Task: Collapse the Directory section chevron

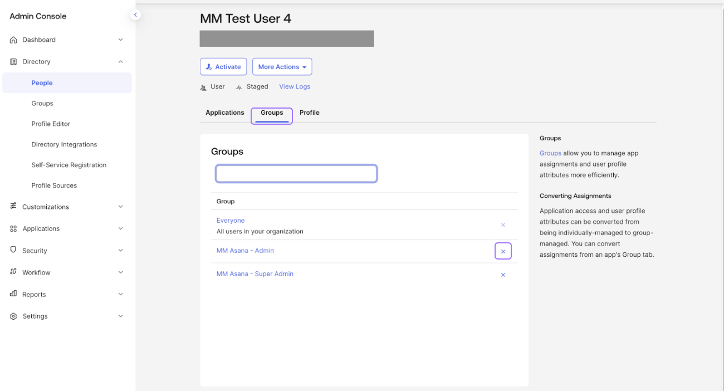Action: 121,62
